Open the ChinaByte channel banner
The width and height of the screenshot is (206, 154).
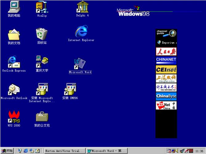coord(166,96)
